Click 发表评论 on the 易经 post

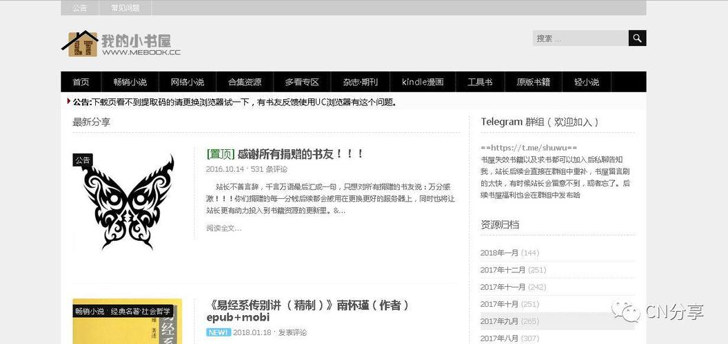point(292,332)
